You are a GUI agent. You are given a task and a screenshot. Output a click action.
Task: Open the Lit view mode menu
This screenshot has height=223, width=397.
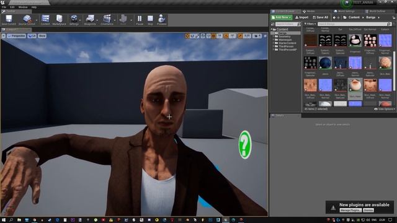32,36
